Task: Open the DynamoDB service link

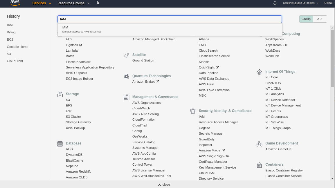Action: 74,155
